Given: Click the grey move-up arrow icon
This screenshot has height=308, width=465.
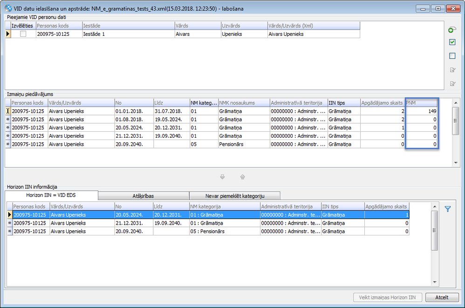Looking at the screenshot, I should [243, 177].
